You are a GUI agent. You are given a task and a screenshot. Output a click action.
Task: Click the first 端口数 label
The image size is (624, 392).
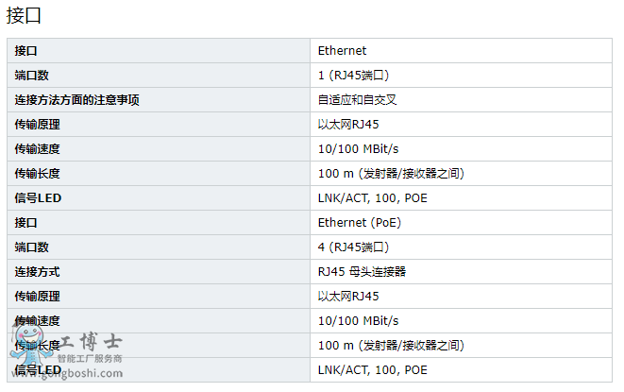point(31,76)
